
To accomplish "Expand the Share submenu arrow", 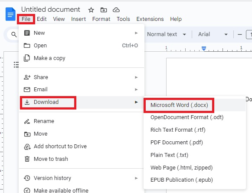I will click(136, 77).
